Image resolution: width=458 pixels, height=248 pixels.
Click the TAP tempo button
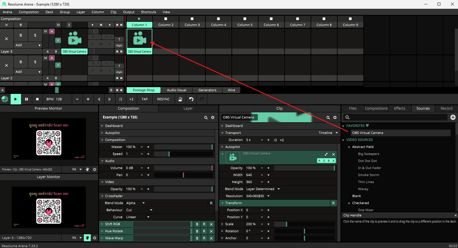(144, 99)
